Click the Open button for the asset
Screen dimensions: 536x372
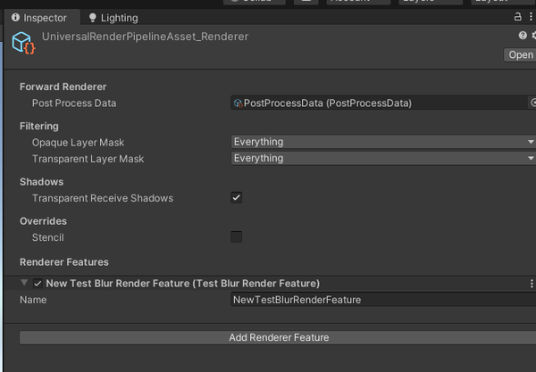[x=520, y=55]
